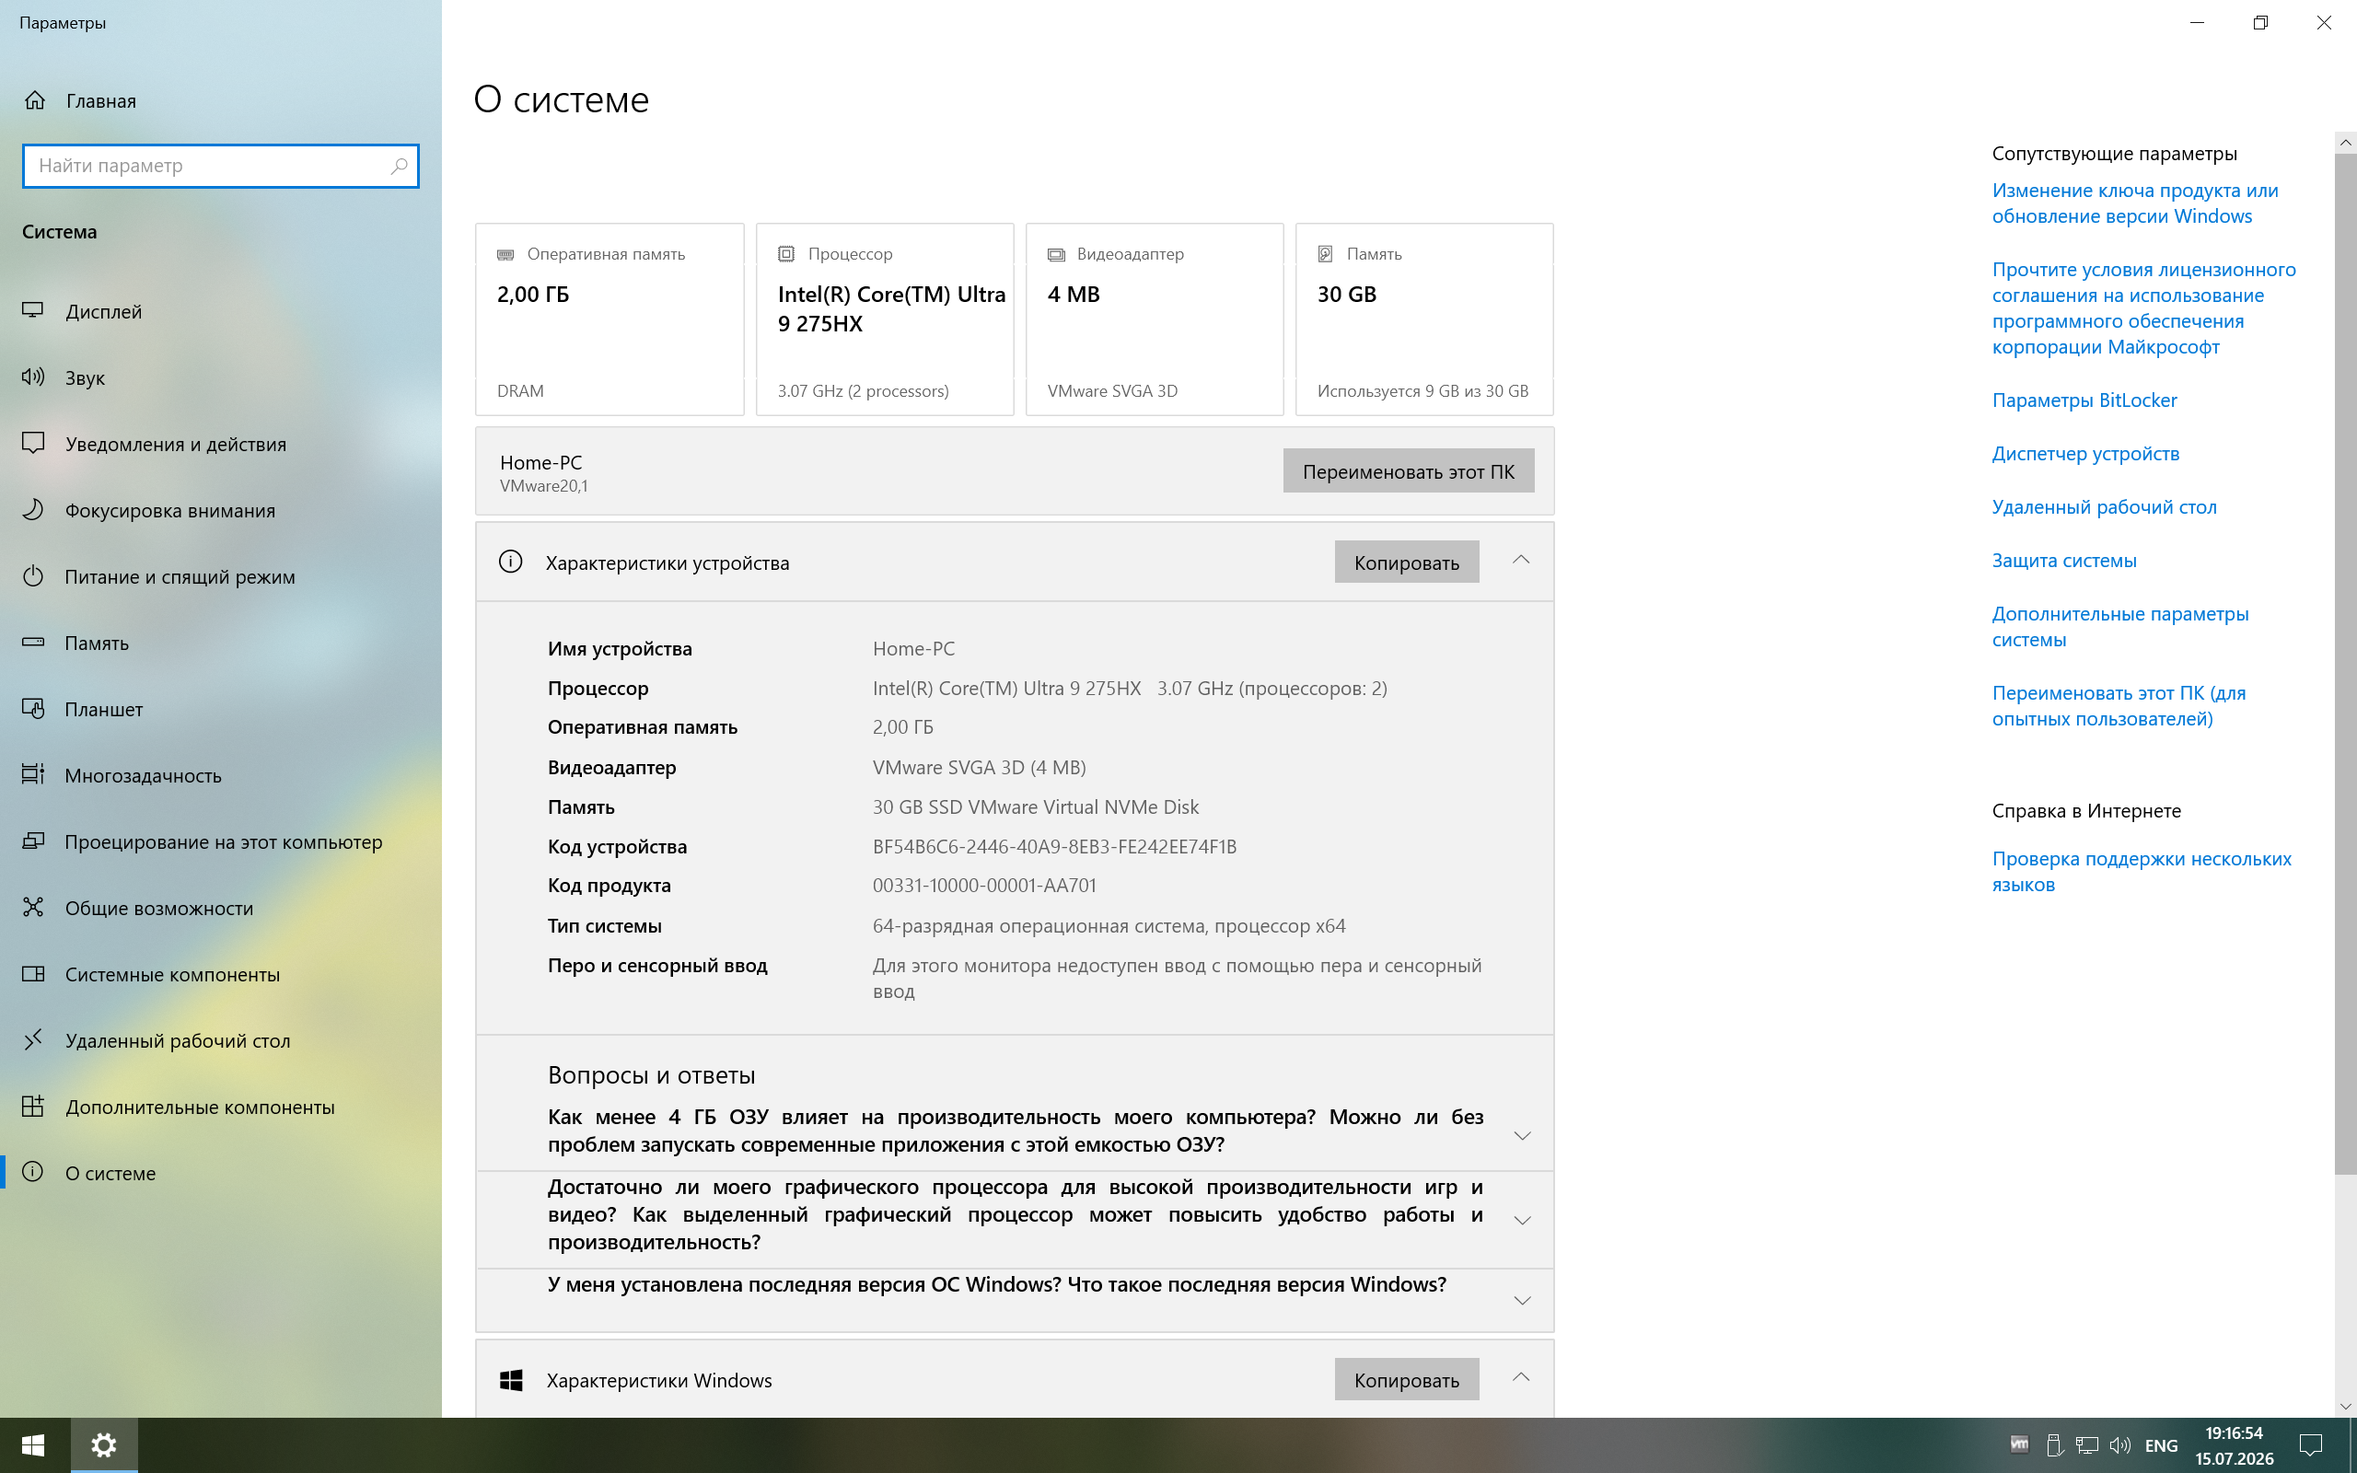Open the taskbar clock showing 19:16:54
Screen dimensions: 2357x1473
[x=2235, y=1445]
